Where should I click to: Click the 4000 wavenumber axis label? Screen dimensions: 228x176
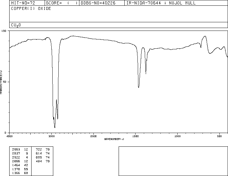tap(10, 136)
